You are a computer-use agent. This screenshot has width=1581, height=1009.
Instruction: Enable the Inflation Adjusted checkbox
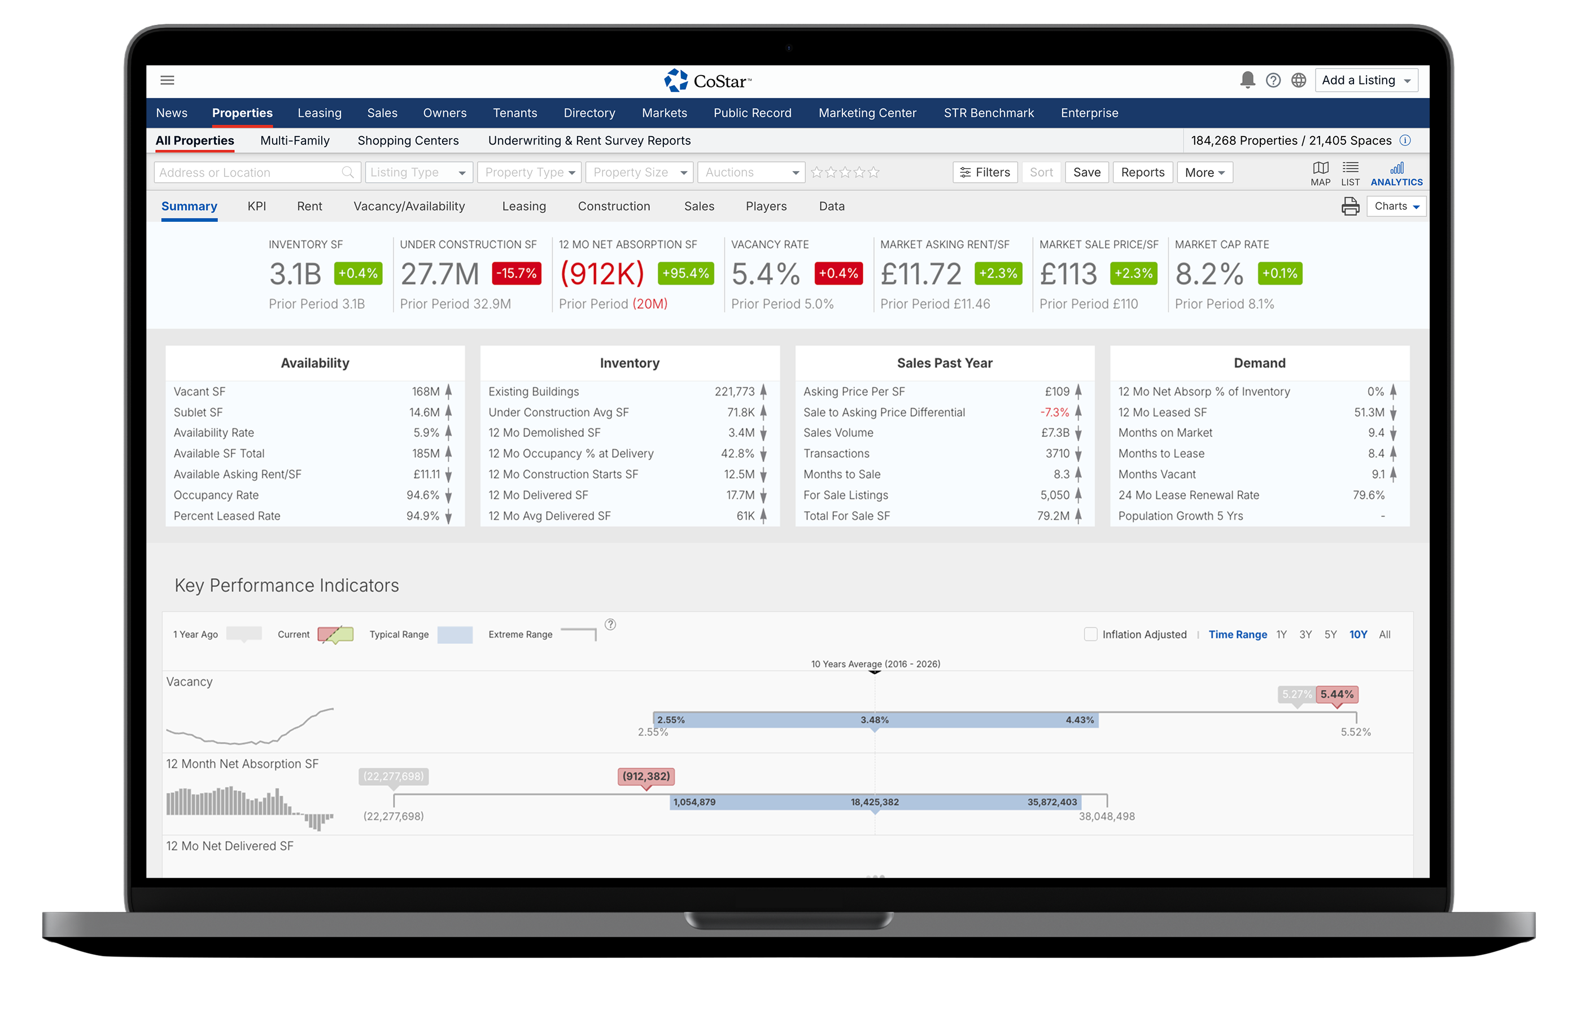1090,634
